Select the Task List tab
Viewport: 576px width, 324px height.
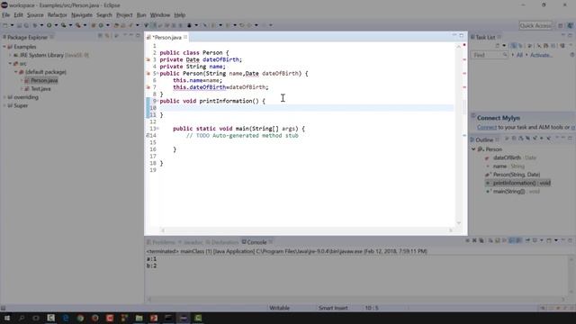(485, 38)
